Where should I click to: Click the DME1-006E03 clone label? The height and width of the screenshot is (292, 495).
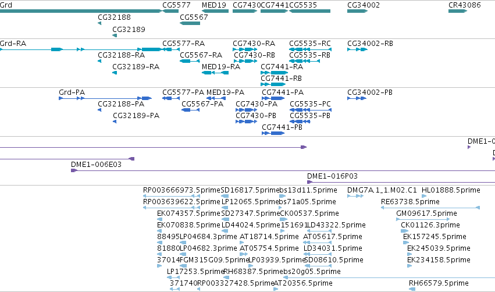coord(96,164)
